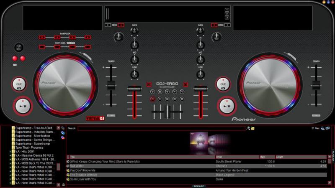
Task: Expand V.A - MOS Anthems 1991 folder
Action: coord(10,160)
